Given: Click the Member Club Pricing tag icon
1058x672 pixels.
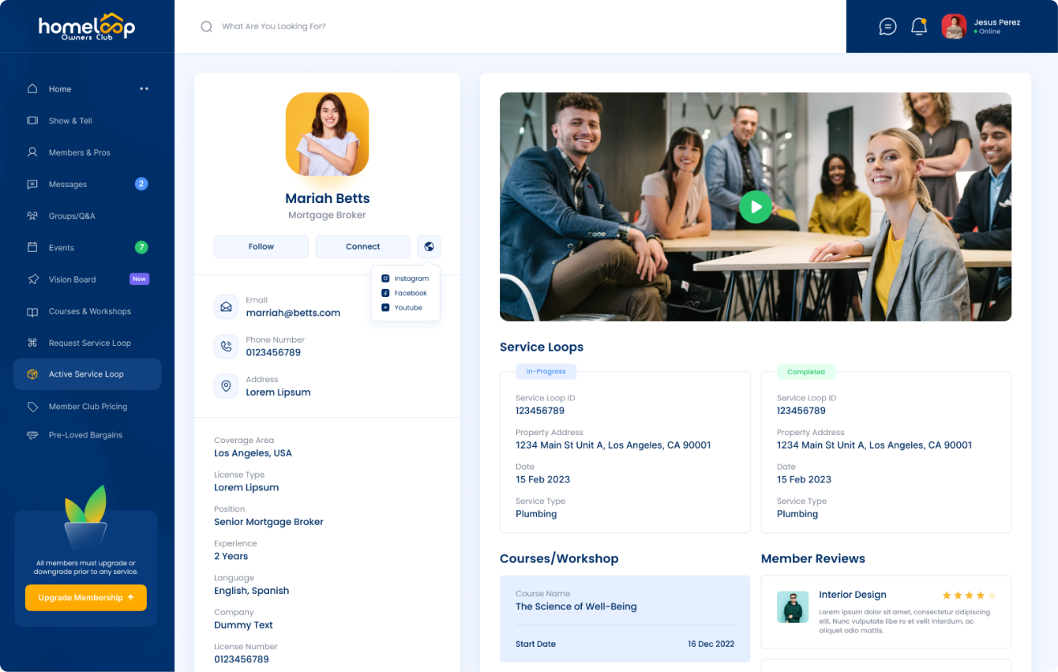Looking at the screenshot, I should 32,407.
